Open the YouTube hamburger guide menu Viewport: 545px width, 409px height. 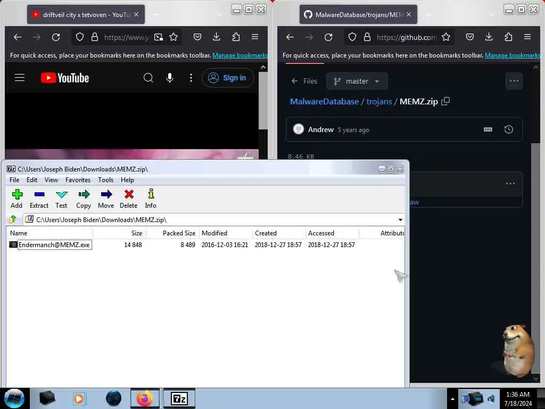tap(20, 78)
